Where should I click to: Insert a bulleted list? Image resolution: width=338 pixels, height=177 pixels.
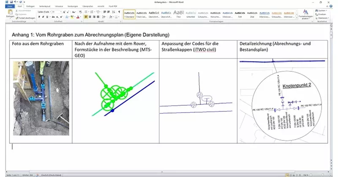point(86,12)
